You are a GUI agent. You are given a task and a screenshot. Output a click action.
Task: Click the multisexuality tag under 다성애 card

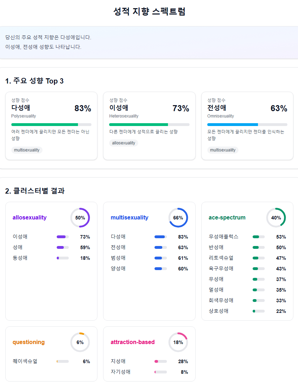27,150
